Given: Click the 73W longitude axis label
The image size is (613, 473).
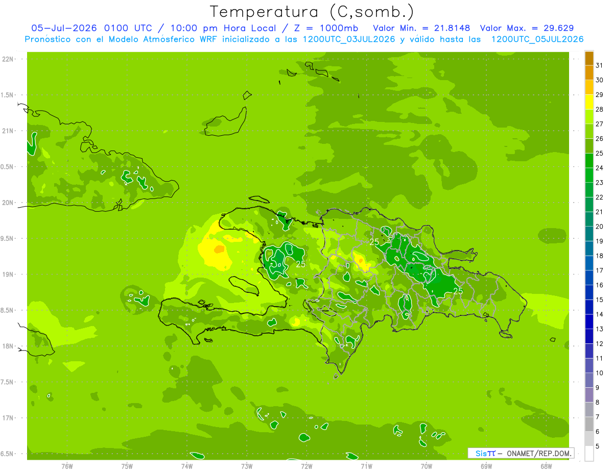Looking at the screenshot, I should click(x=247, y=466).
